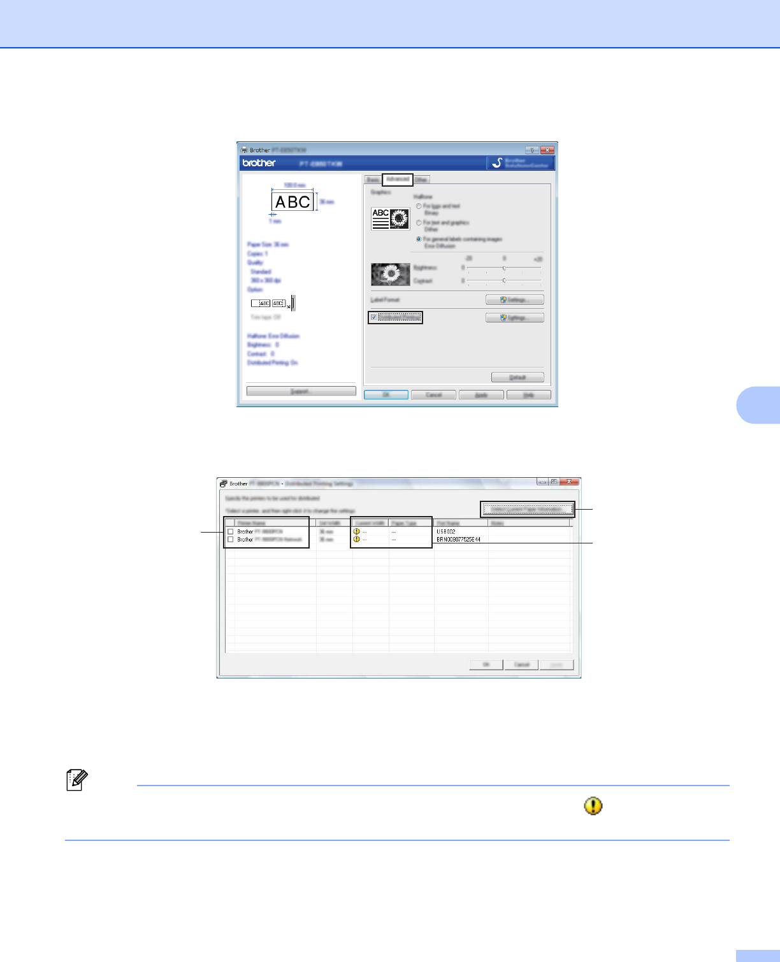Screen dimensions: 780x962
Task: Click the printer icon in the properties title bar
Action: point(244,150)
